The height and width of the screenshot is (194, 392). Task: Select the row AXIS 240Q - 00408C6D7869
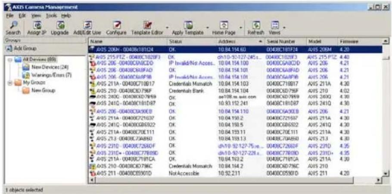click(x=236, y=97)
